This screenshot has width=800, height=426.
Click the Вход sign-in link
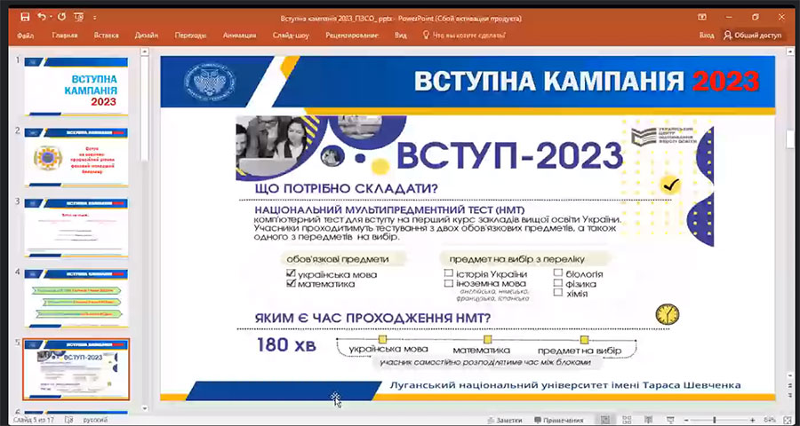click(x=707, y=35)
